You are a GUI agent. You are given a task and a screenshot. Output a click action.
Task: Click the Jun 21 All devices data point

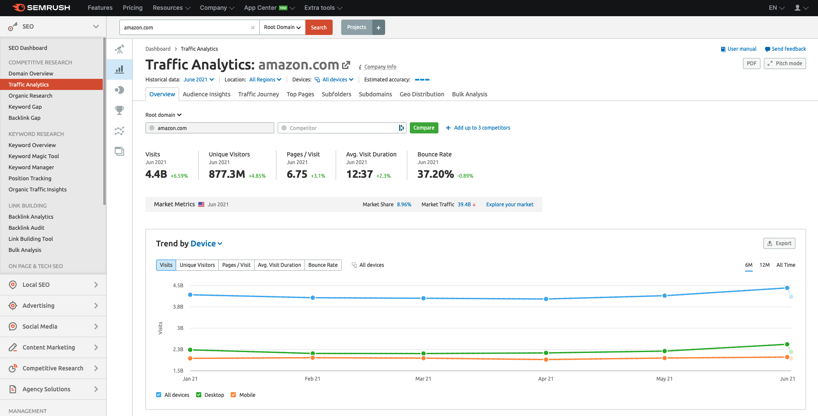pos(787,288)
